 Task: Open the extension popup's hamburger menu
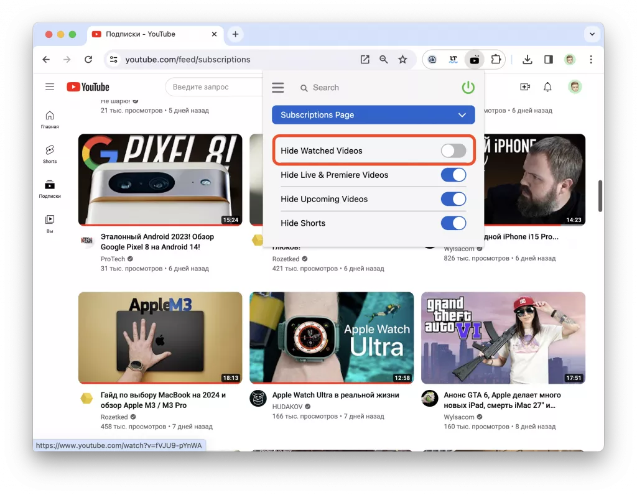pos(277,87)
